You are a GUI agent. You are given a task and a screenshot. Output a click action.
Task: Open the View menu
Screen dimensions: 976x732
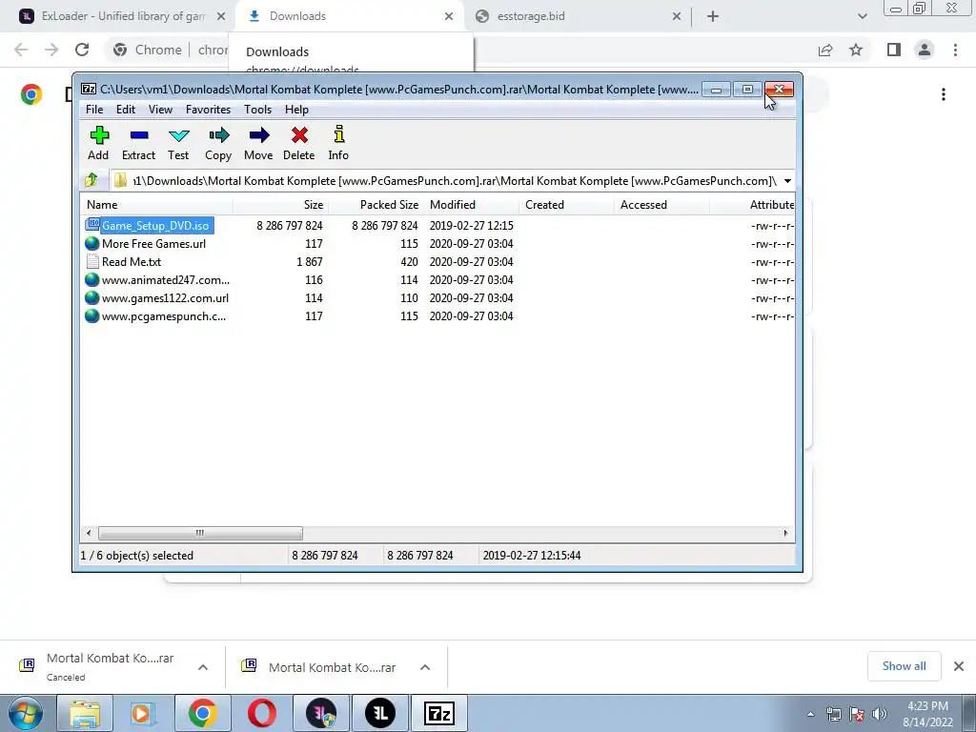160,110
